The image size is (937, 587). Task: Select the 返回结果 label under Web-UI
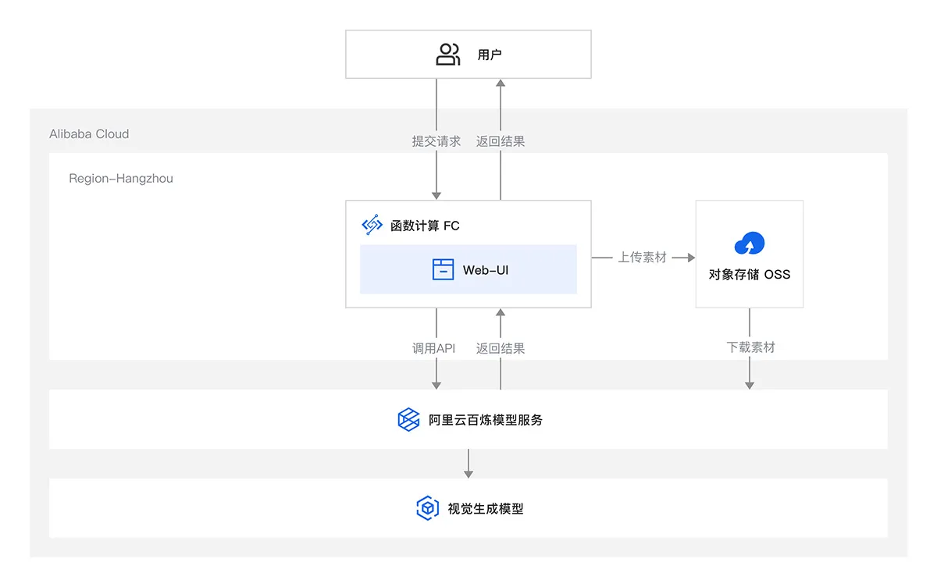pyautogui.click(x=501, y=347)
